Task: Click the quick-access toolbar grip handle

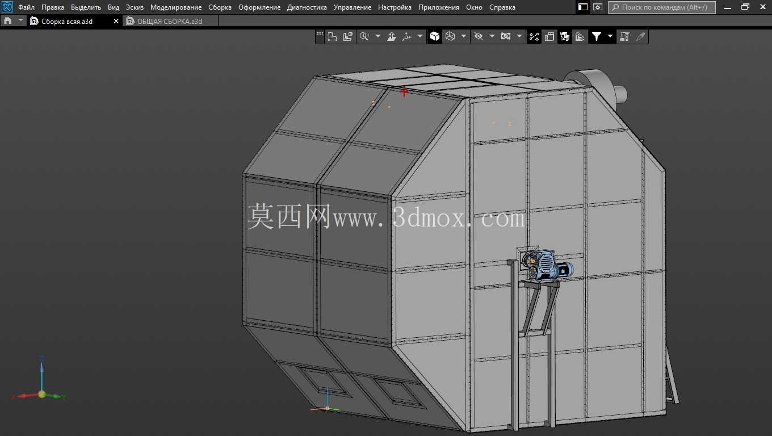Action: click(320, 34)
